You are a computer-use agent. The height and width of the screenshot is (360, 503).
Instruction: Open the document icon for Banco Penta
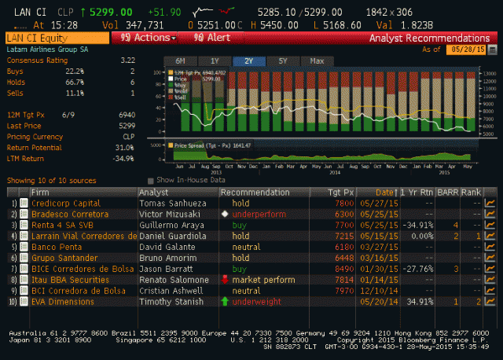[24, 247]
